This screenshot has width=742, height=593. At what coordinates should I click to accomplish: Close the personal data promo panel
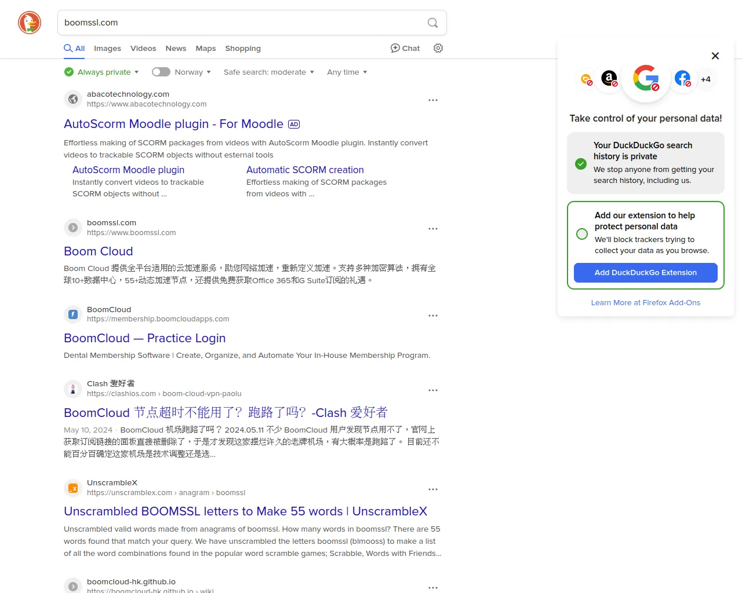click(715, 56)
